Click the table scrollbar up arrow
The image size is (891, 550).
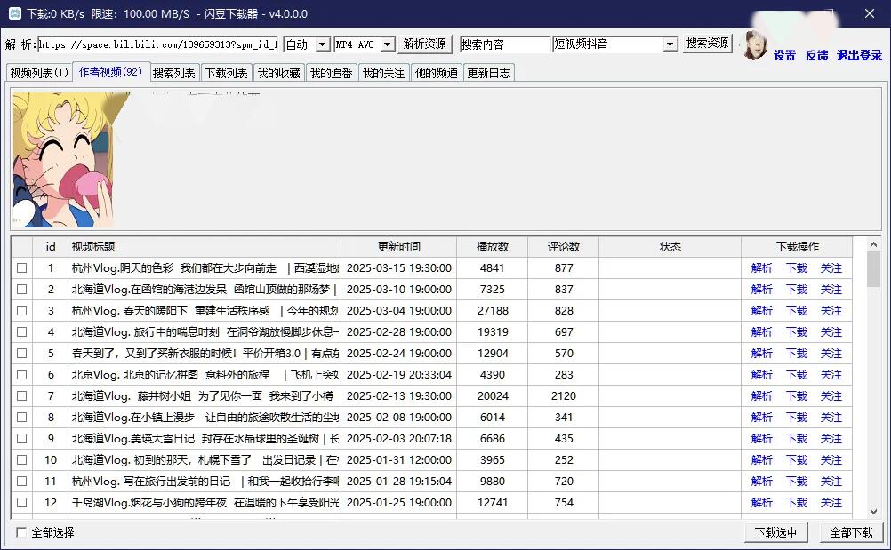coord(873,244)
